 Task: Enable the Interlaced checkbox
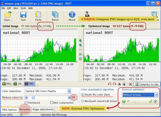26,103
